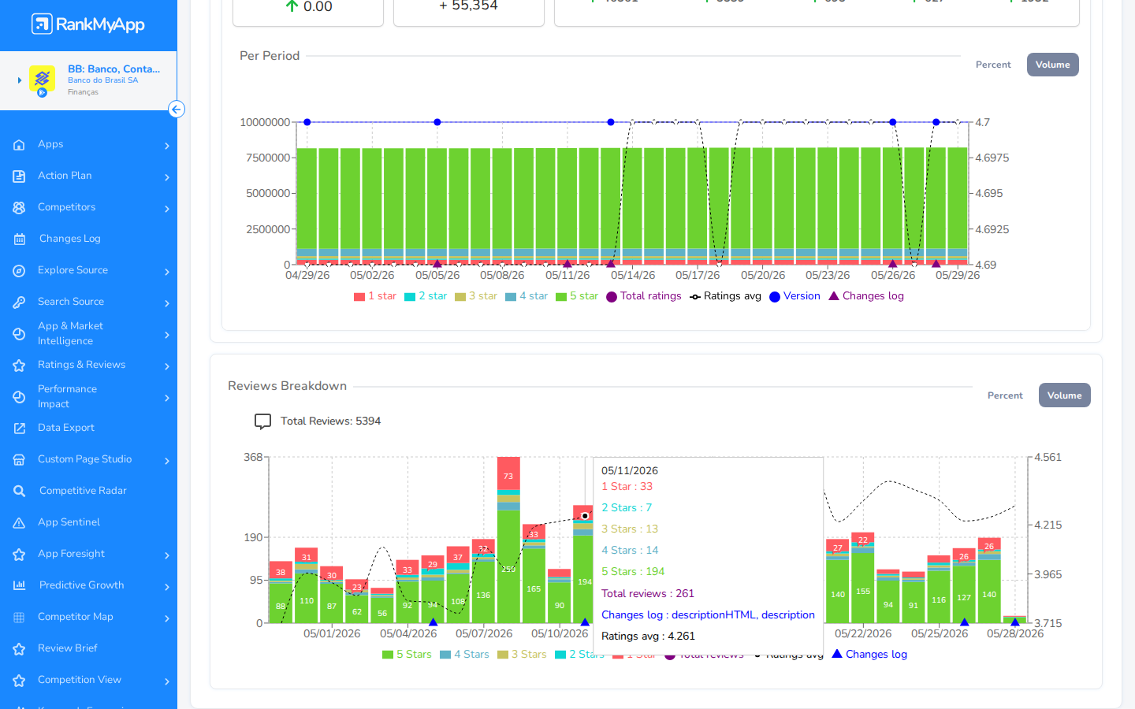Expand the Ratings & Reviews chevron

click(x=167, y=366)
